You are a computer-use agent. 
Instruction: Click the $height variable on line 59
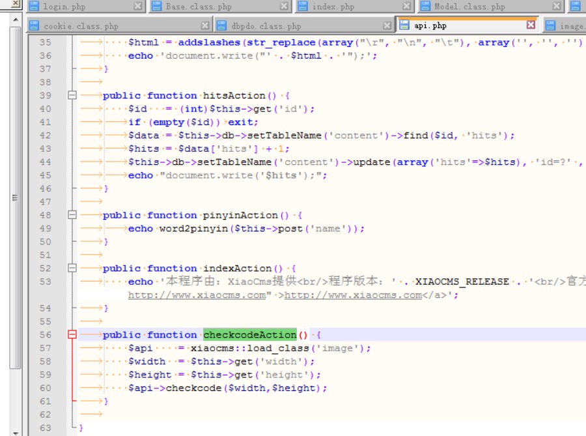(150, 375)
